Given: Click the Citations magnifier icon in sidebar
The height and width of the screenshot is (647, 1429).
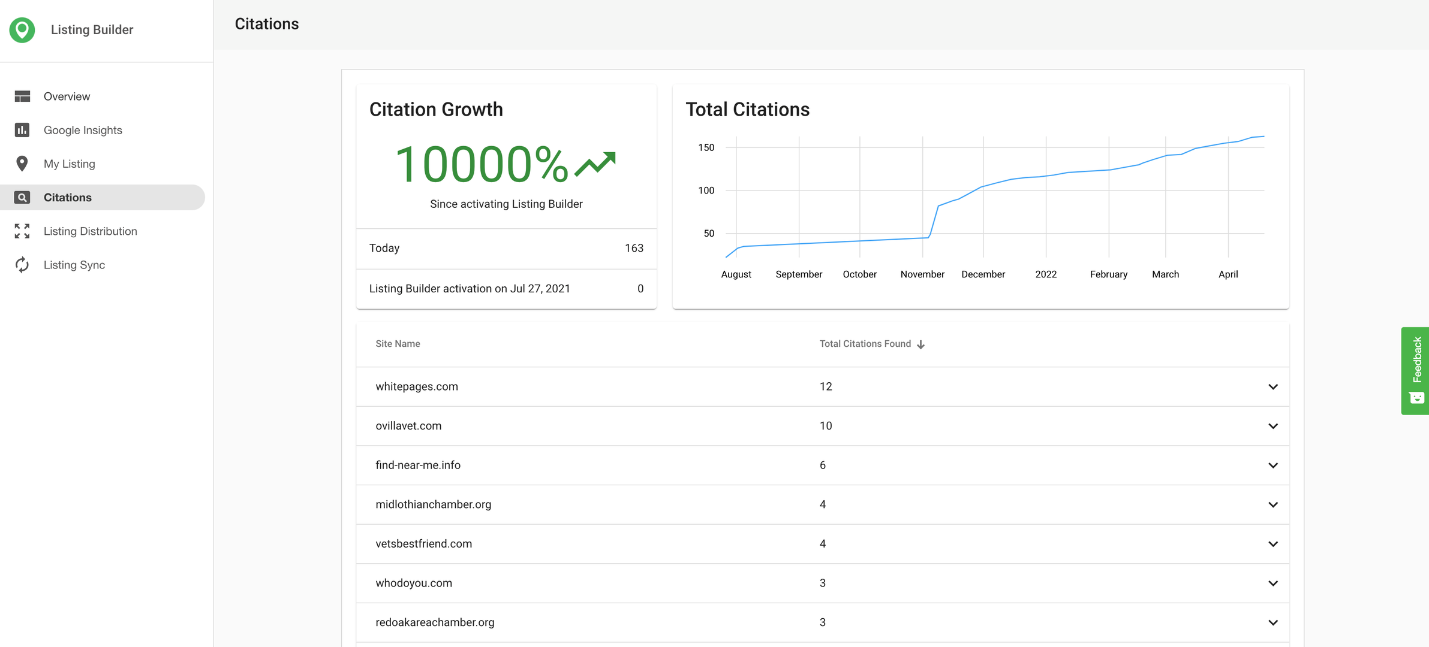Looking at the screenshot, I should coord(22,198).
